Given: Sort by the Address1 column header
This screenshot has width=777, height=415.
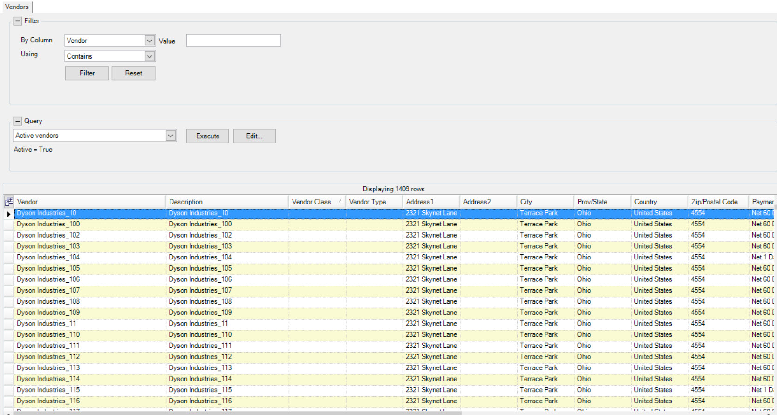Looking at the screenshot, I should point(431,202).
